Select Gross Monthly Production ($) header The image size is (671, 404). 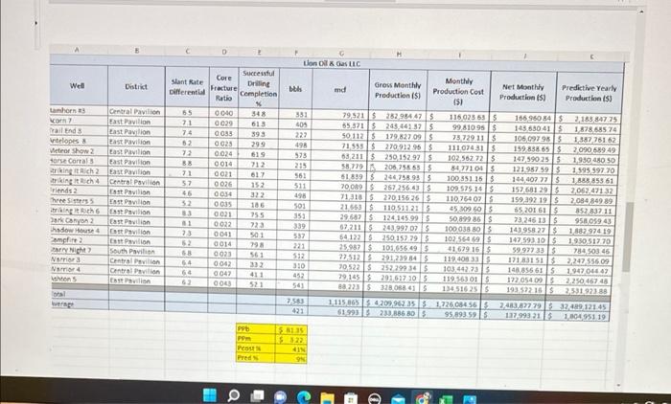pyautogui.click(x=398, y=90)
